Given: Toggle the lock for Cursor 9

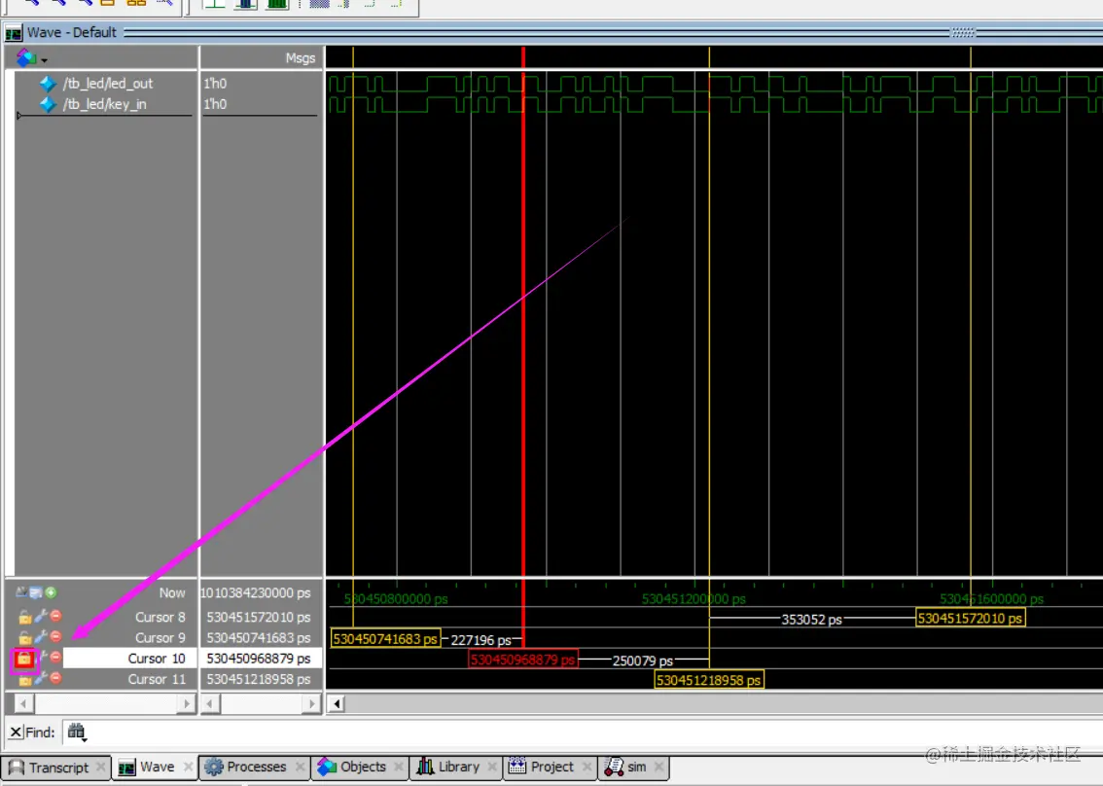Looking at the screenshot, I should [24, 637].
